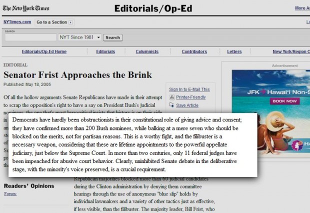The height and width of the screenshot is (213, 310).
Task: Click the Search button
Action: tap(112, 37)
